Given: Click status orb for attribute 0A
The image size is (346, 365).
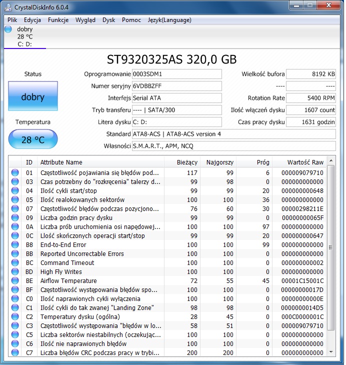Looking at the screenshot, I should point(15,226).
